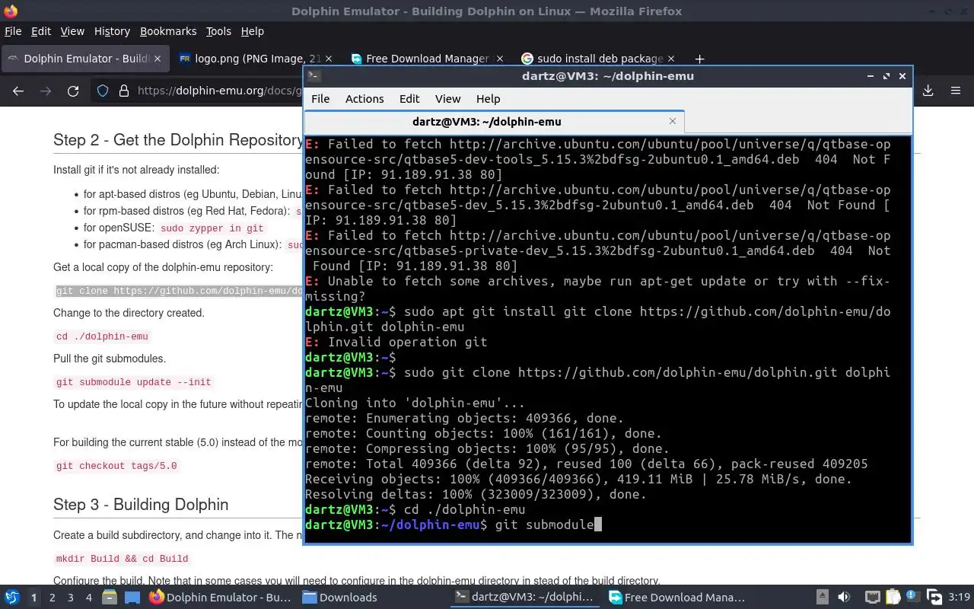The height and width of the screenshot is (609, 974).
Task: Switch to desktop workspace 3
Action: [70, 598]
